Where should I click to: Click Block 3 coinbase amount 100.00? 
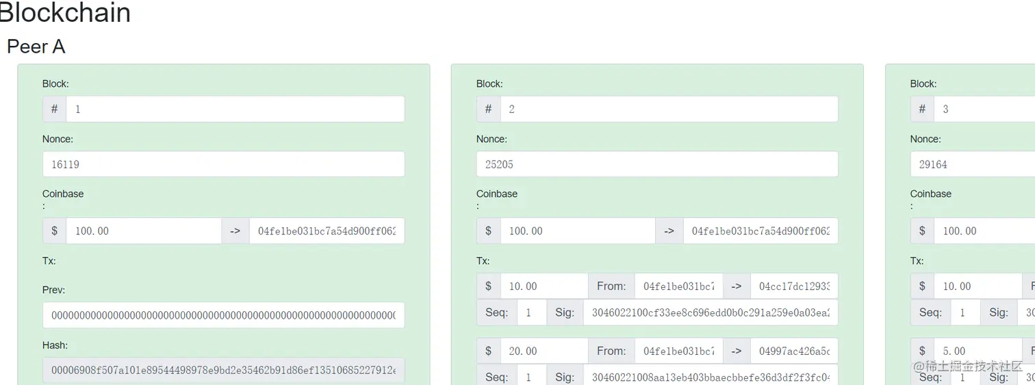pyautogui.click(x=984, y=230)
